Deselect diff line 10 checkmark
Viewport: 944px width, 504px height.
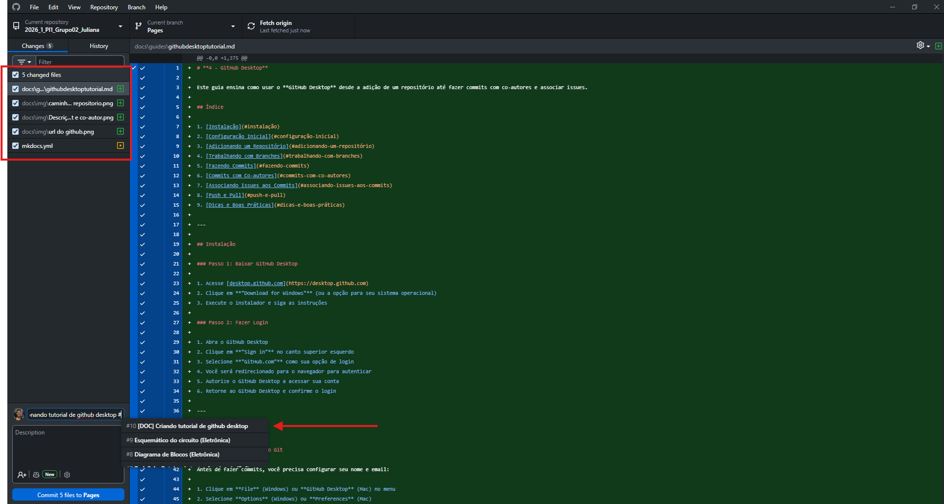pyautogui.click(x=142, y=156)
